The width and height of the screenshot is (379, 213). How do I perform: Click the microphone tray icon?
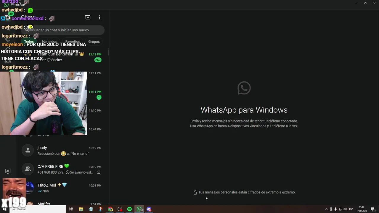point(336,209)
